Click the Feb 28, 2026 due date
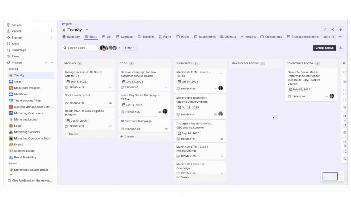This screenshot has width=351, height=197. coord(299,89)
